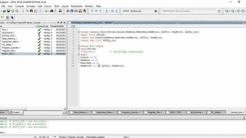Click the blue question-mark Compile All icon
The width and height of the screenshot is (246, 138).
(x=72, y=11)
